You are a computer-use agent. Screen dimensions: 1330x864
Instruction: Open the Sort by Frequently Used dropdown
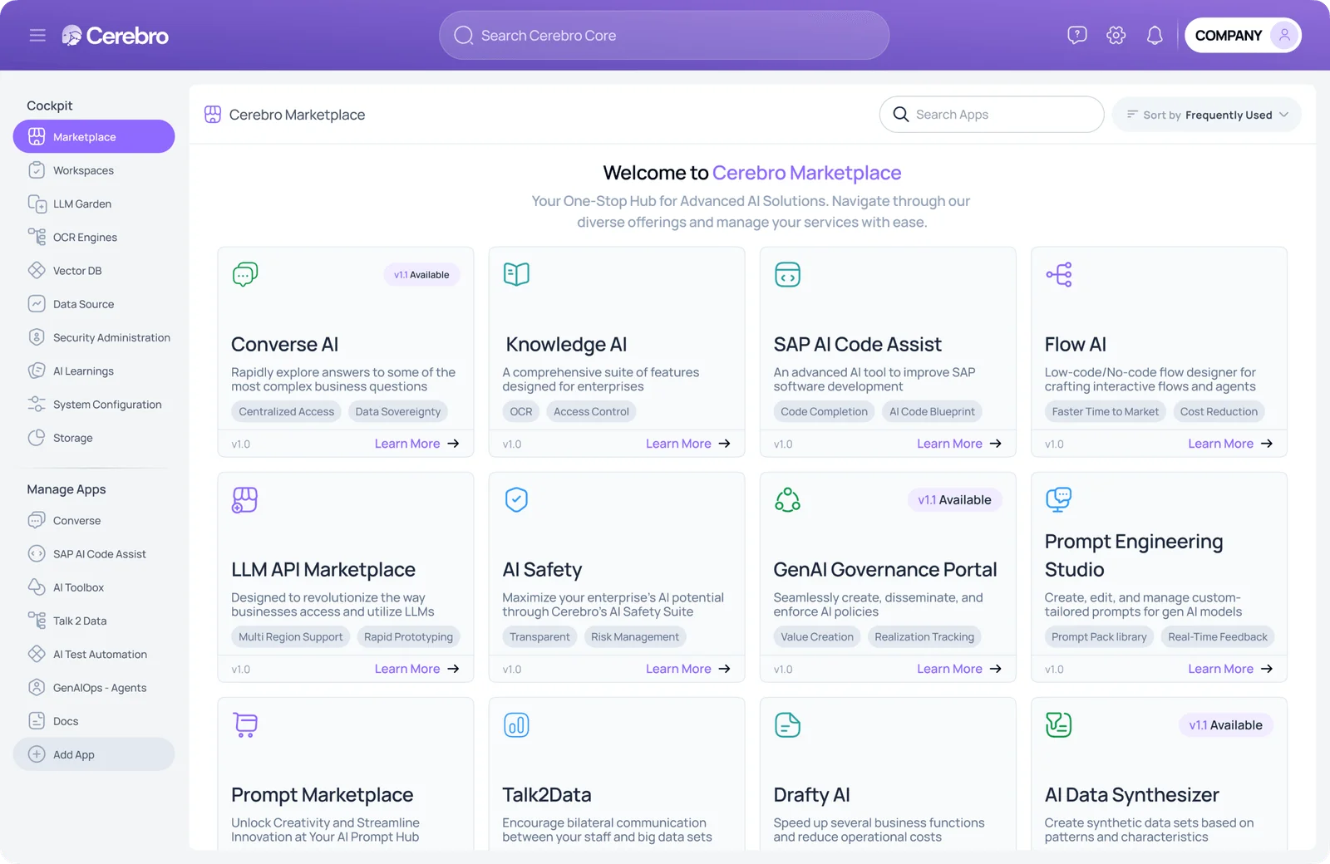(1207, 114)
